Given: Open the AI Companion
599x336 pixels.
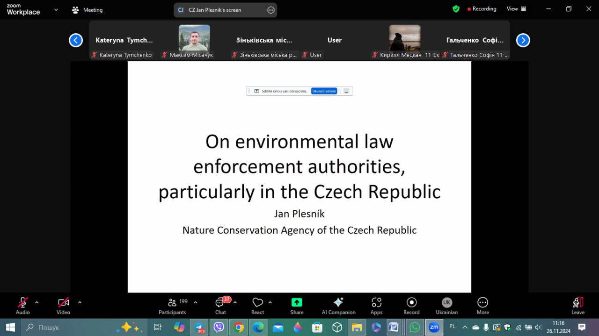Looking at the screenshot, I should point(338,306).
